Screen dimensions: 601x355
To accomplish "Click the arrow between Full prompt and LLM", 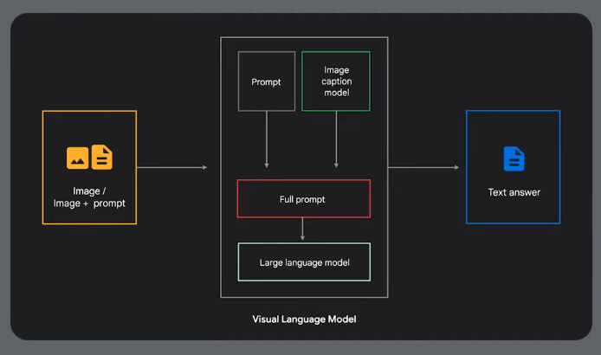I will pos(302,229).
